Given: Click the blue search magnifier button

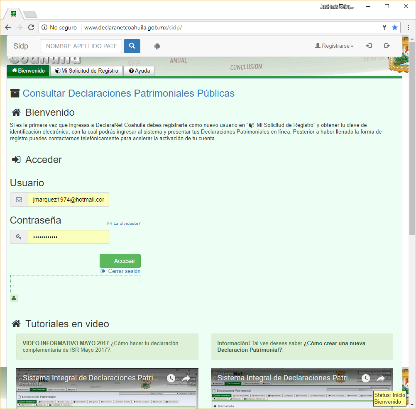Looking at the screenshot, I should tap(132, 46).
